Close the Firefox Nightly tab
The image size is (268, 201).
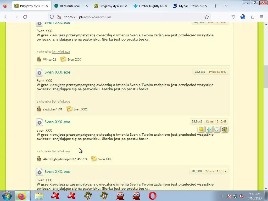tap(166, 6)
